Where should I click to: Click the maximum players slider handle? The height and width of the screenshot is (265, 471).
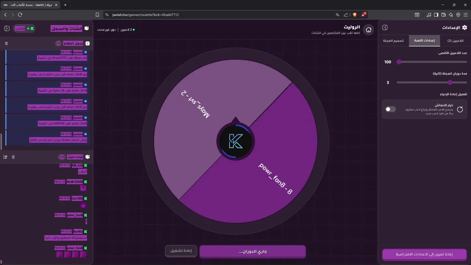click(399, 62)
